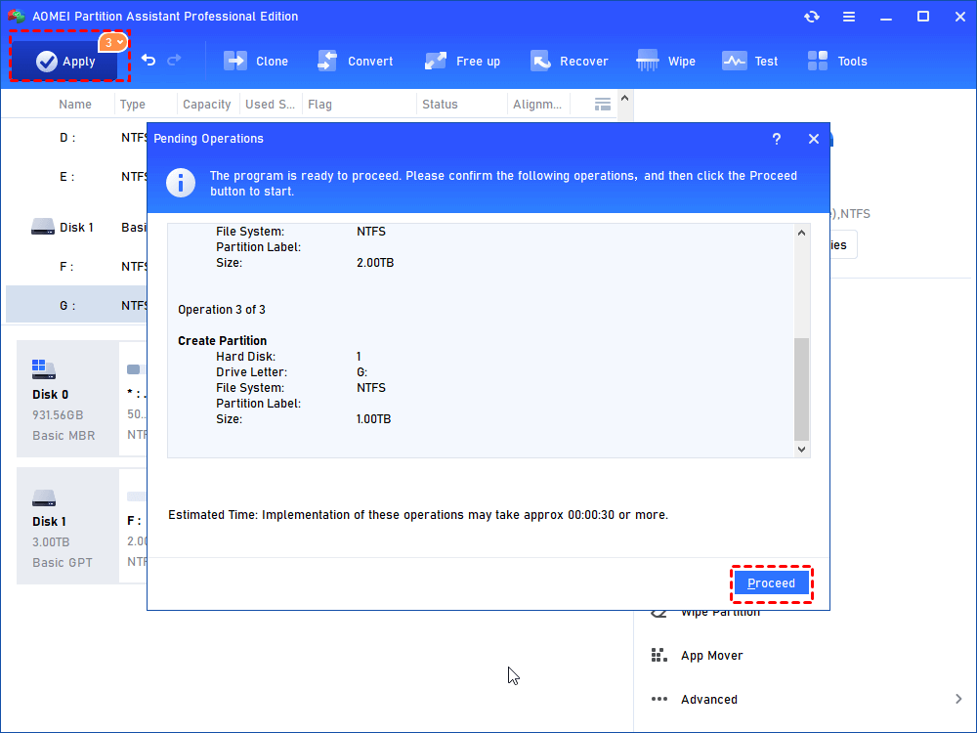Image resolution: width=977 pixels, height=733 pixels.
Task: Click the info icon in the dialog banner
Action: click(x=181, y=184)
